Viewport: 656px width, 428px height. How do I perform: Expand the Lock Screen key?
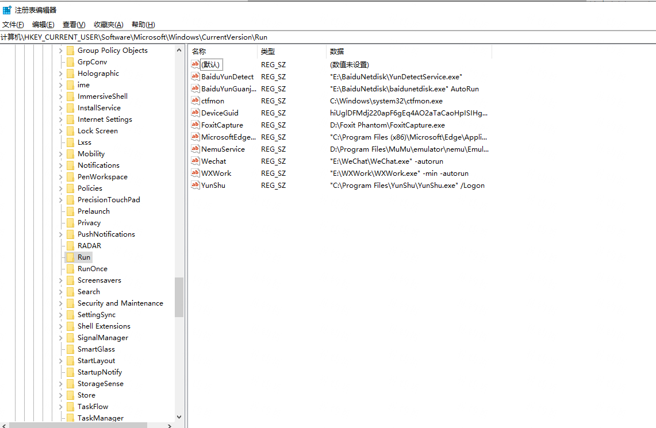pyautogui.click(x=61, y=131)
